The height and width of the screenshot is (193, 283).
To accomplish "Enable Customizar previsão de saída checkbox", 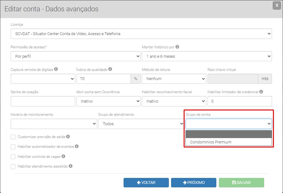I will click(x=13, y=137).
